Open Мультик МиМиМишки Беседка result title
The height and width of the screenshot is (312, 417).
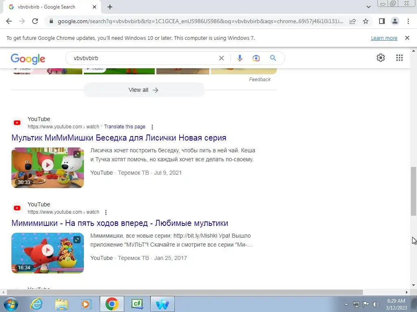[x=119, y=138]
